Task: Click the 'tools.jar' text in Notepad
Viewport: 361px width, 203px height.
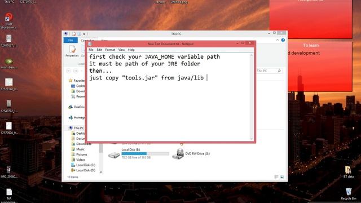Action: [x=140, y=78]
